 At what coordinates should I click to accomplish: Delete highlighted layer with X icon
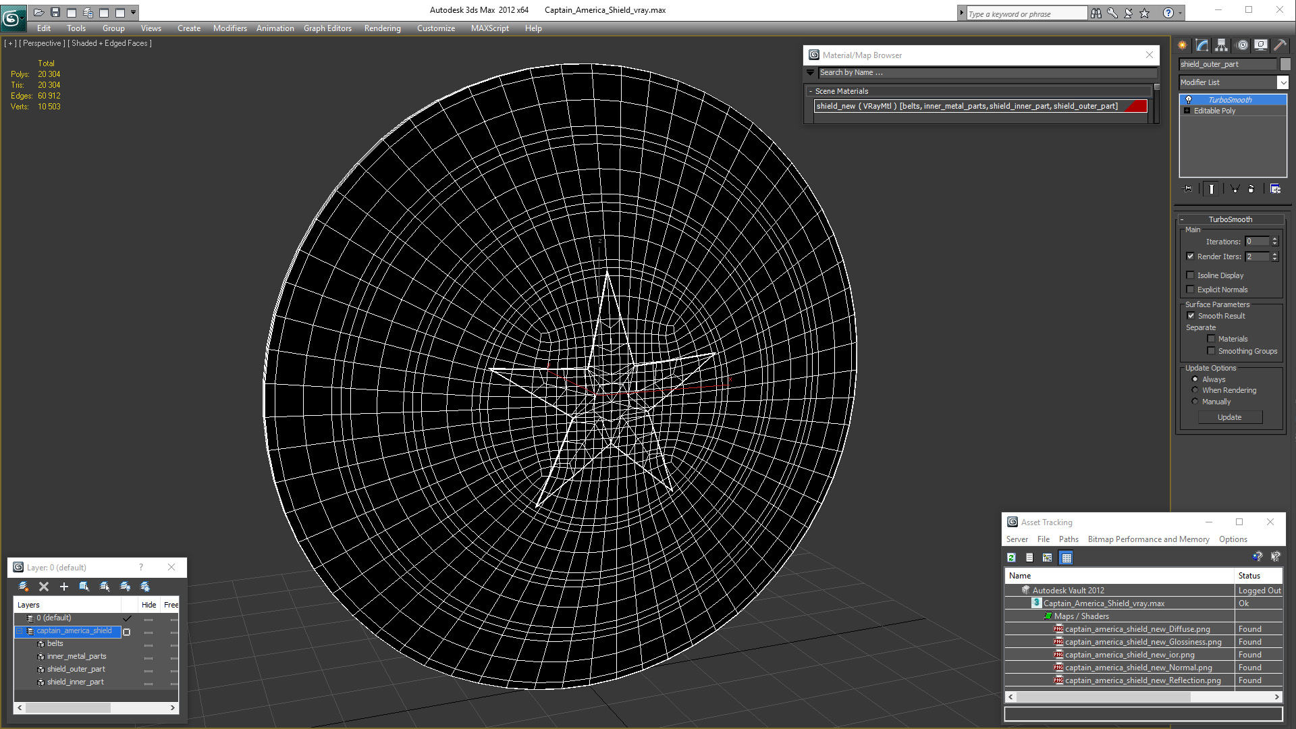(x=44, y=587)
